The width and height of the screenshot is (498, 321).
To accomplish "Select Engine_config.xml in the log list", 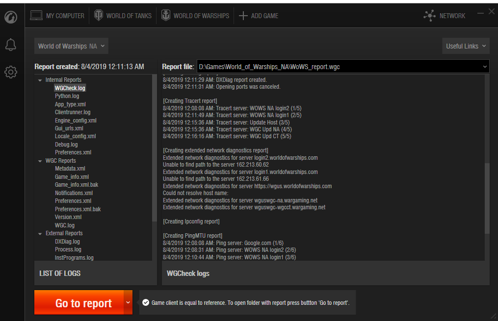I will pos(76,121).
